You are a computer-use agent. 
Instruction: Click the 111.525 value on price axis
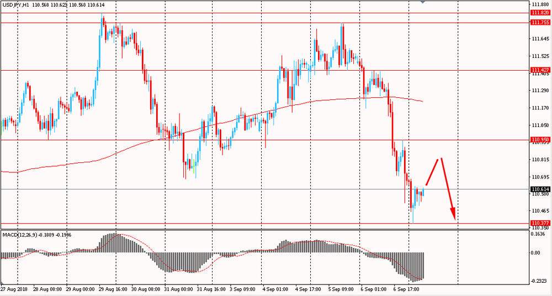point(541,56)
